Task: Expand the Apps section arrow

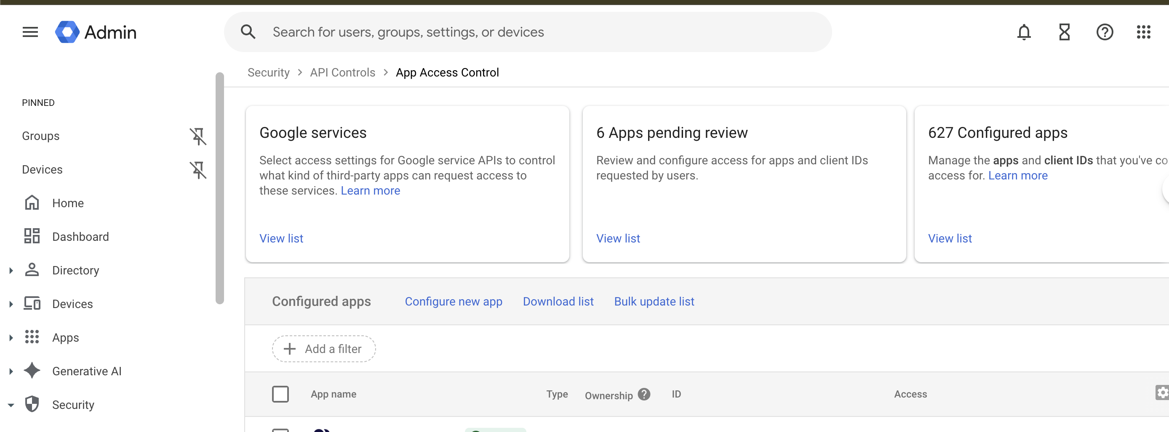Action: click(x=11, y=337)
